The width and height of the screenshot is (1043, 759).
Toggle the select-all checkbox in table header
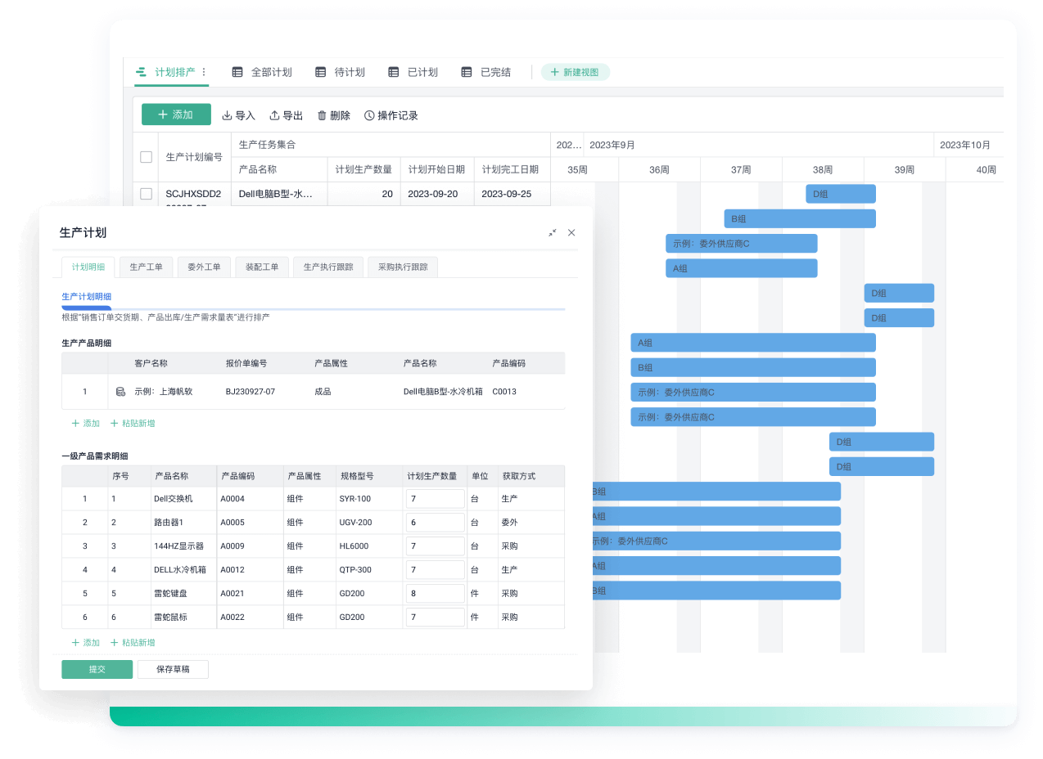(x=146, y=157)
